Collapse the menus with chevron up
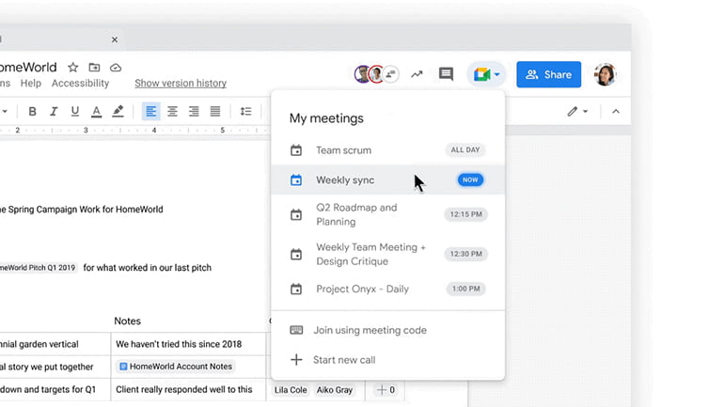Image resolution: width=724 pixels, height=407 pixels. coord(616,111)
